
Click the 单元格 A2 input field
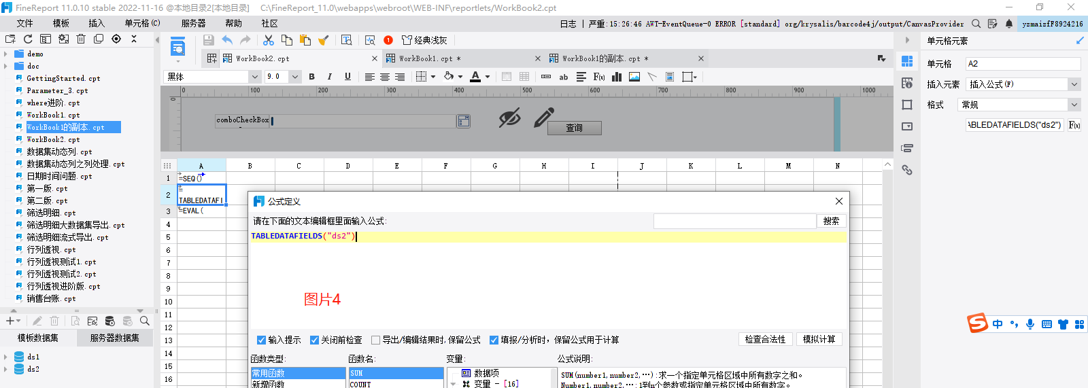click(1023, 64)
